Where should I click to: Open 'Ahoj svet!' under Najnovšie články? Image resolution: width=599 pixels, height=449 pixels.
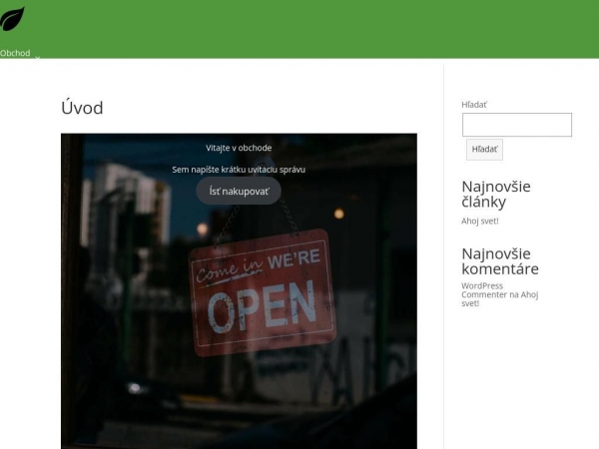[x=479, y=221]
